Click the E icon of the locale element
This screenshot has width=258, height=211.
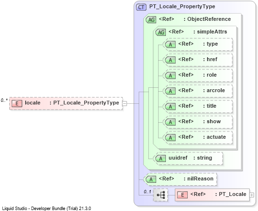pos(17,103)
